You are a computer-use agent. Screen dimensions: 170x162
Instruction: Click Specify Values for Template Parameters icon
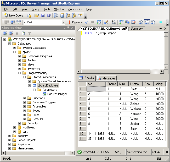pyautogui.click(x=114, y=22)
